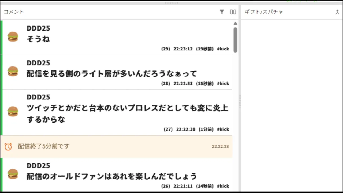Click the ギフト/スパチャ panel header
343x193 pixels.
(264, 12)
